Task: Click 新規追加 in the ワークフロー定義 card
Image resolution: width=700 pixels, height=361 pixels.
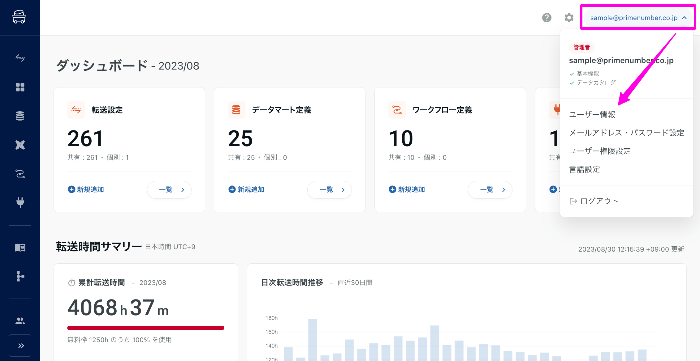Action: coord(407,189)
